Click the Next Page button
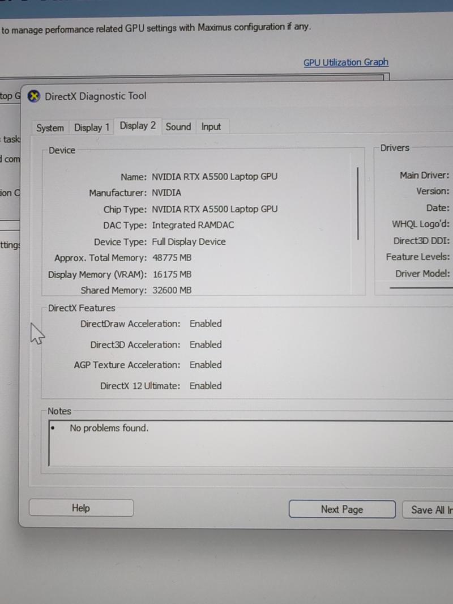This screenshot has width=453, height=604. pos(342,509)
